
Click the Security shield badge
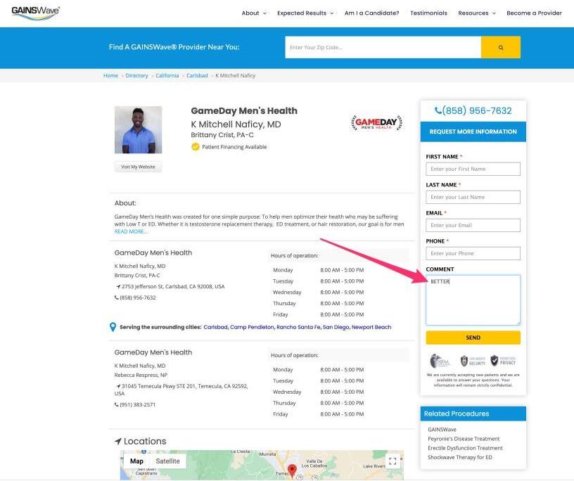473,361
